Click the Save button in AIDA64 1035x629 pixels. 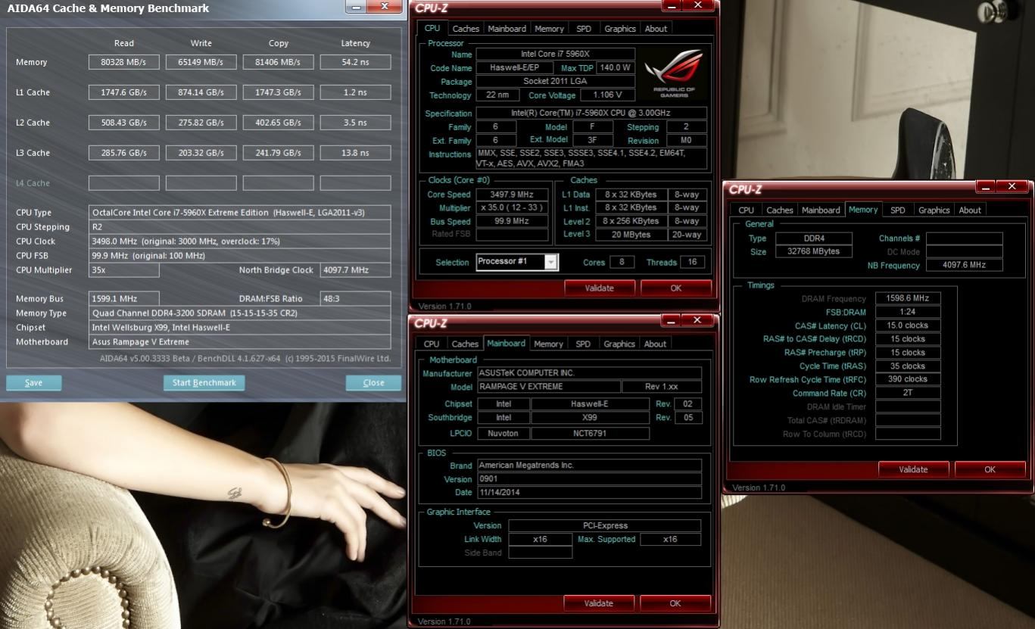33,383
